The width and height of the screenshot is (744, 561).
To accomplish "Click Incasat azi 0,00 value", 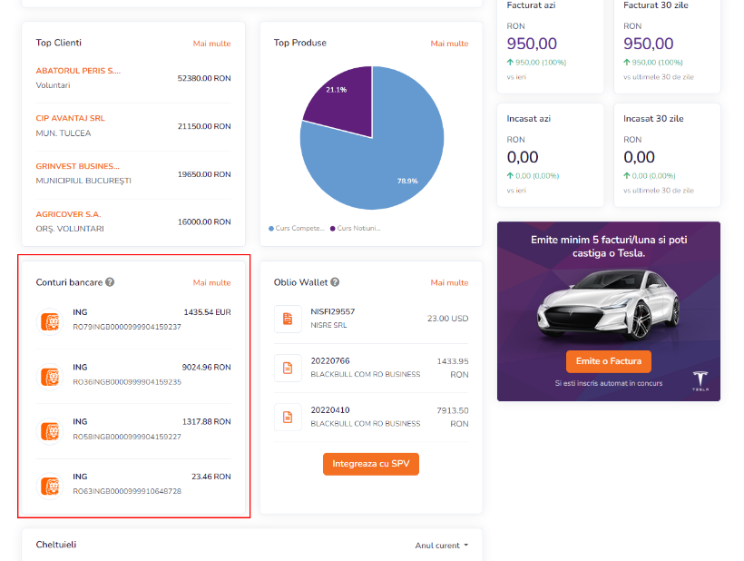I will [523, 157].
